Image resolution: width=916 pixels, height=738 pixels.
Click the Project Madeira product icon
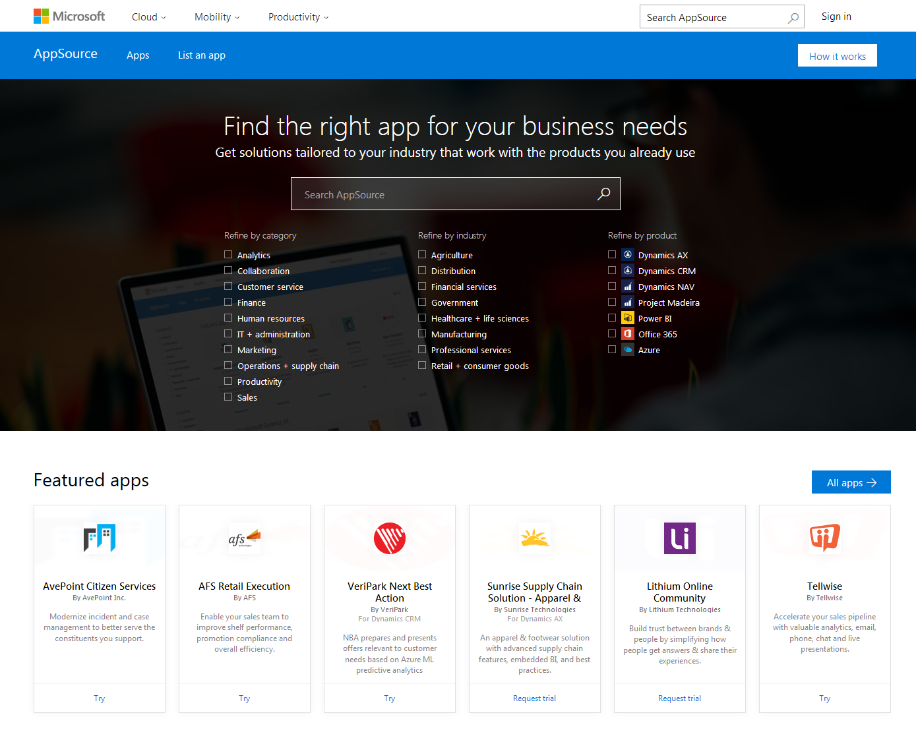[628, 302]
